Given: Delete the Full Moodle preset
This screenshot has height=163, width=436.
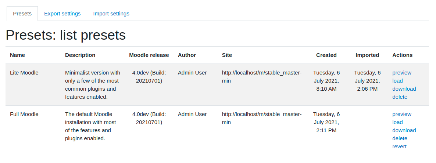Looking at the screenshot, I should click(400, 138).
